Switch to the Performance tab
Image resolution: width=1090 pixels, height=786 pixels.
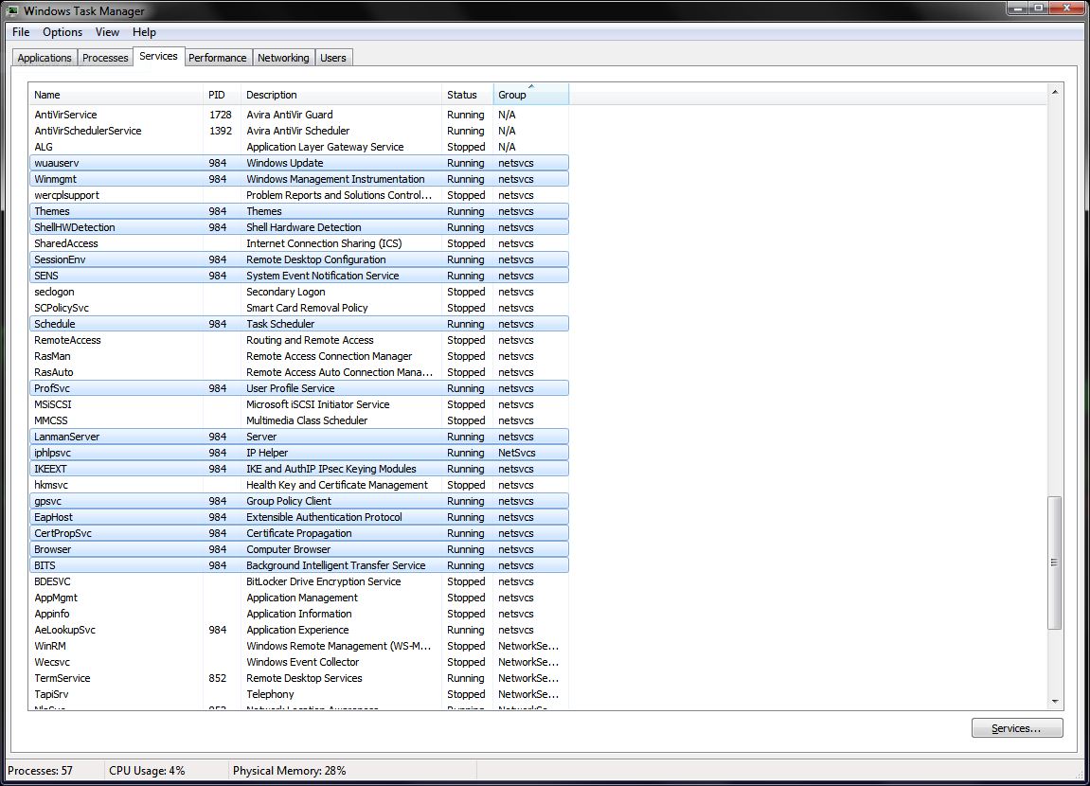click(218, 58)
